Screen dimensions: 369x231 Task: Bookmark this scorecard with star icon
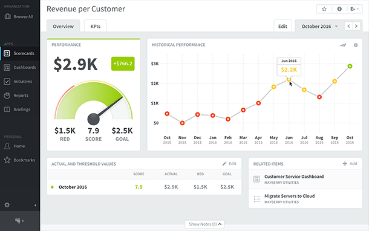pyautogui.click(x=324, y=9)
